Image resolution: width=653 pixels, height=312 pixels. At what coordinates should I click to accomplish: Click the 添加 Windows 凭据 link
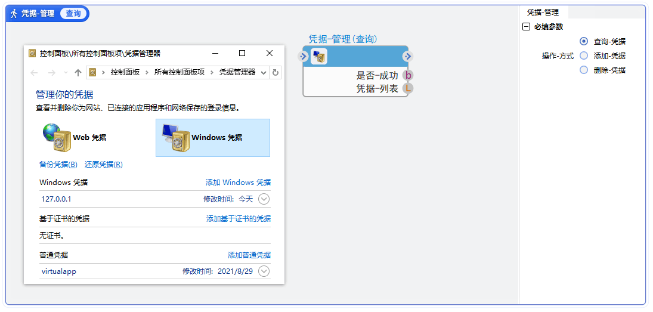[x=238, y=183]
